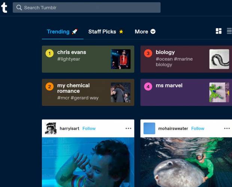Click the pink number 4 badge
This screenshot has width=232, height=187.
pyautogui.click(x=148, y=86)
